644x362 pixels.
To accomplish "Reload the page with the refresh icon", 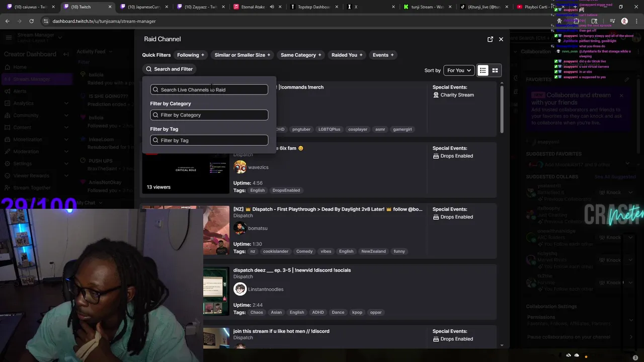I will click(x=31, y=21).
